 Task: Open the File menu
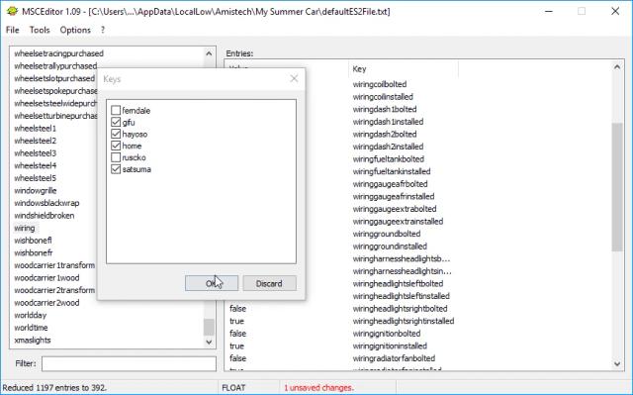(13, 30)
